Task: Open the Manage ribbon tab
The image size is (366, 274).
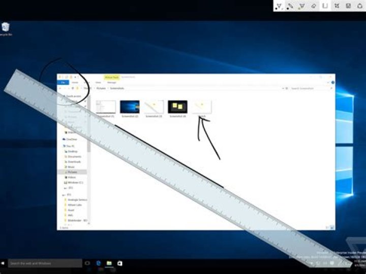Action: [111, 82]
